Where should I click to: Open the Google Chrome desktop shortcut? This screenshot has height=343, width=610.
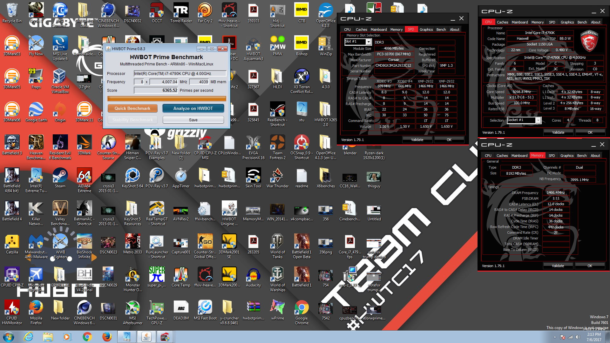[x=302, y=312]
